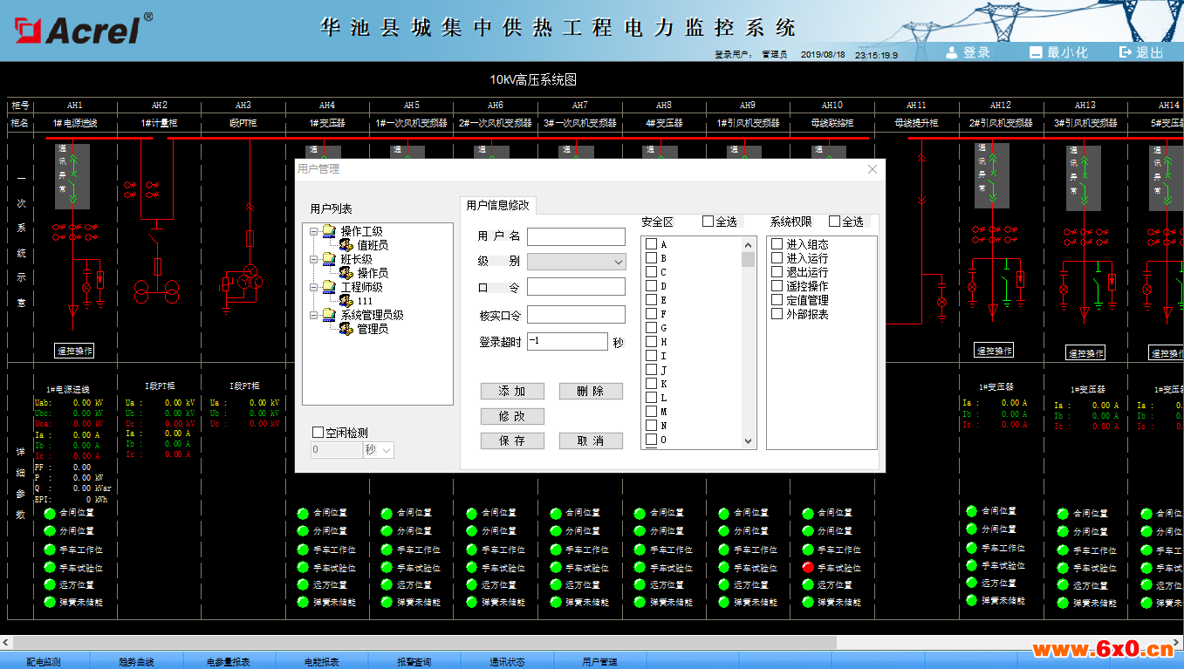Viewport: 1184px width, 669px height.
Task: Click the 最小化 icon in header
Action: (1036, 52)
